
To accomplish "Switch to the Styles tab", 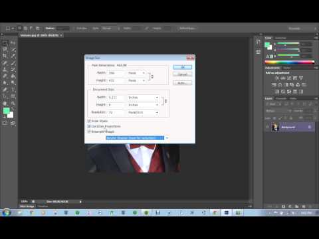I will [x=286, y=68].
